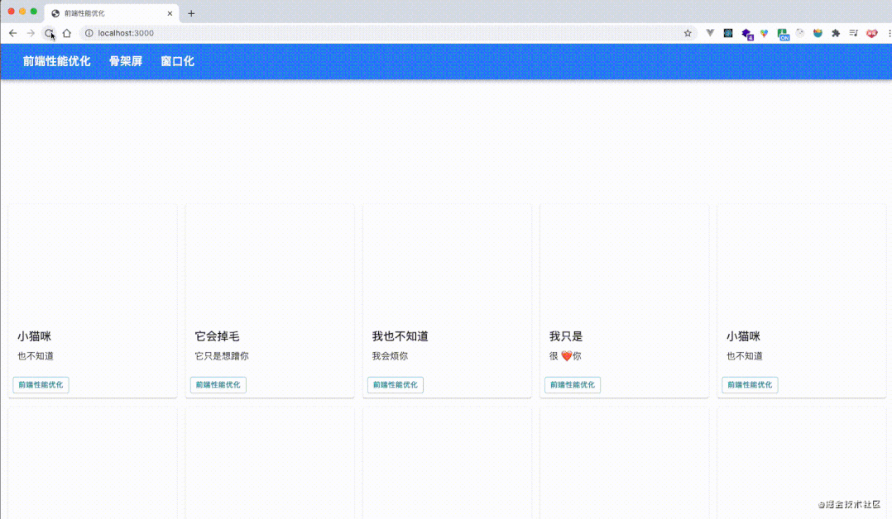Click the green extension showing ON badge
This screenshot has height=519, width=892.
point(783,34)
